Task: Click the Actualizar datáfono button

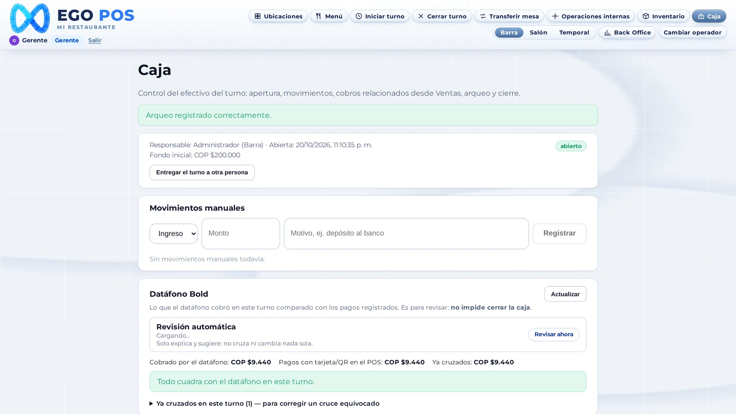Action: 565,294
